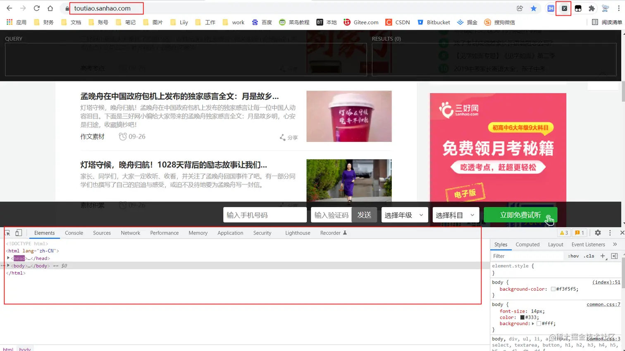Switch to the Network tab
The image size is (625, 351).
(x=131, y=233)
